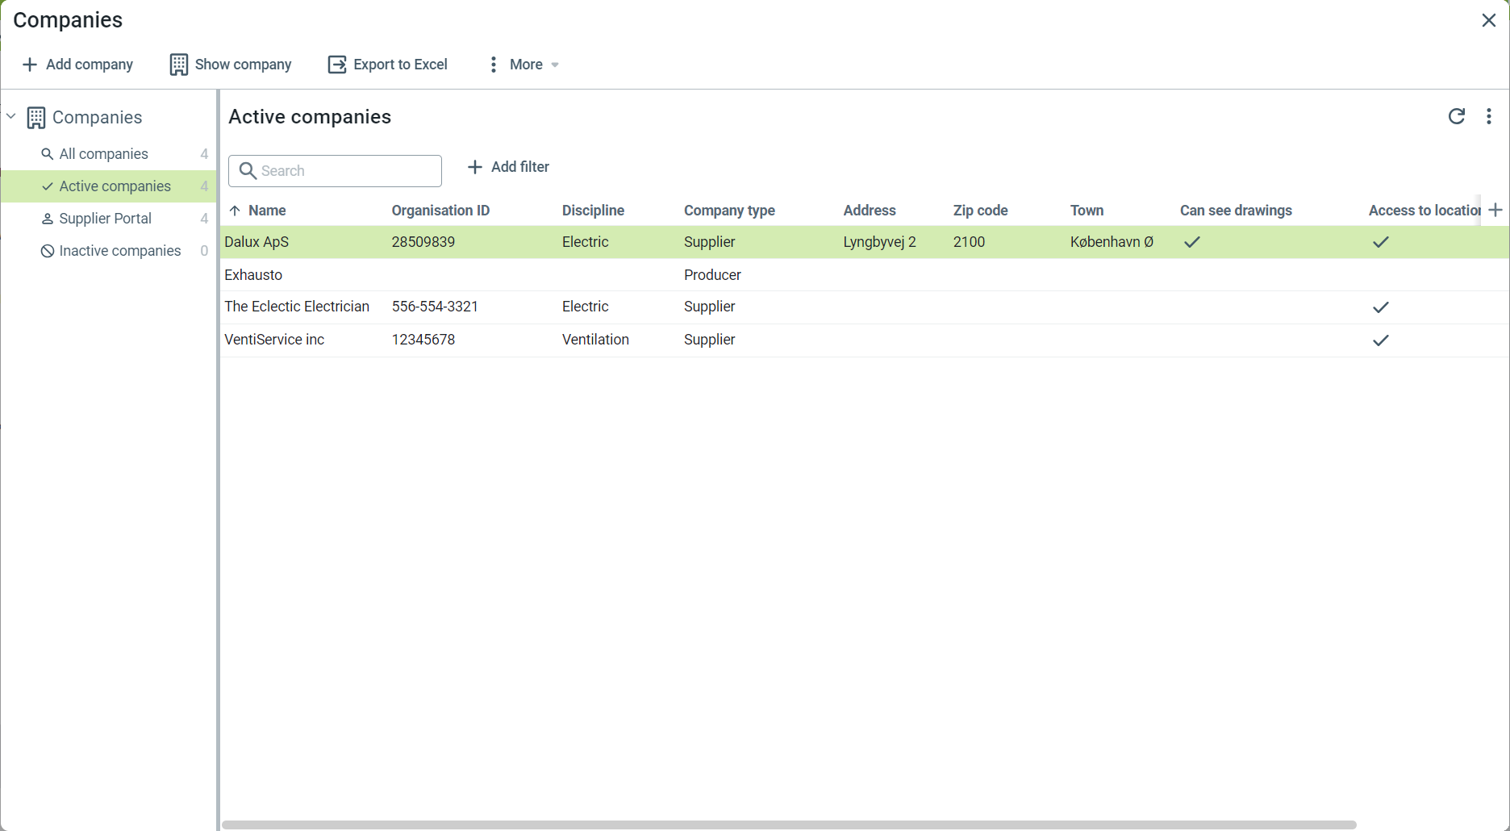The height and width of the screenshot is (831, 1510).
Task: Collapse the Companies tree node
Action: coord(11,117)
